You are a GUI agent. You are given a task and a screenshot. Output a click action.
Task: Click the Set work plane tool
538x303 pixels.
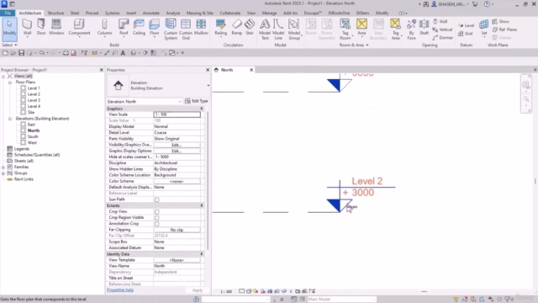(484, 27)
